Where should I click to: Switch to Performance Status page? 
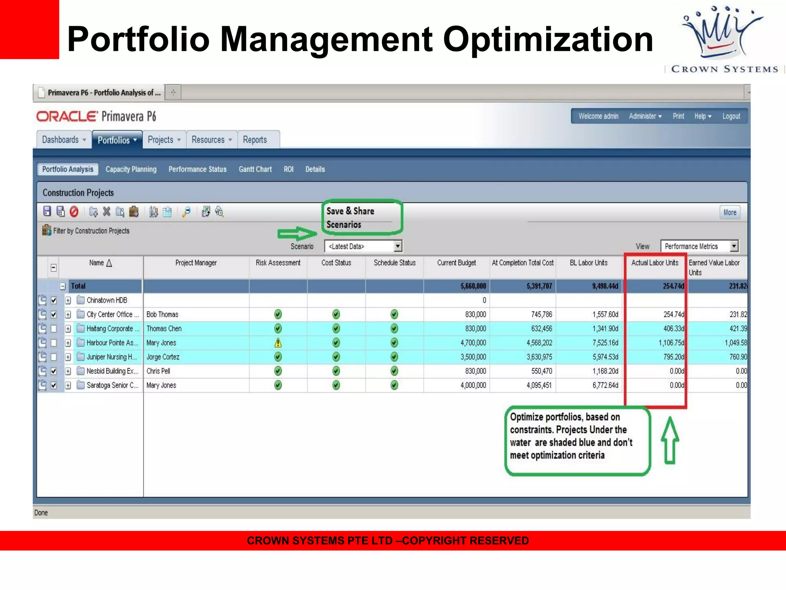pos(197,169)
